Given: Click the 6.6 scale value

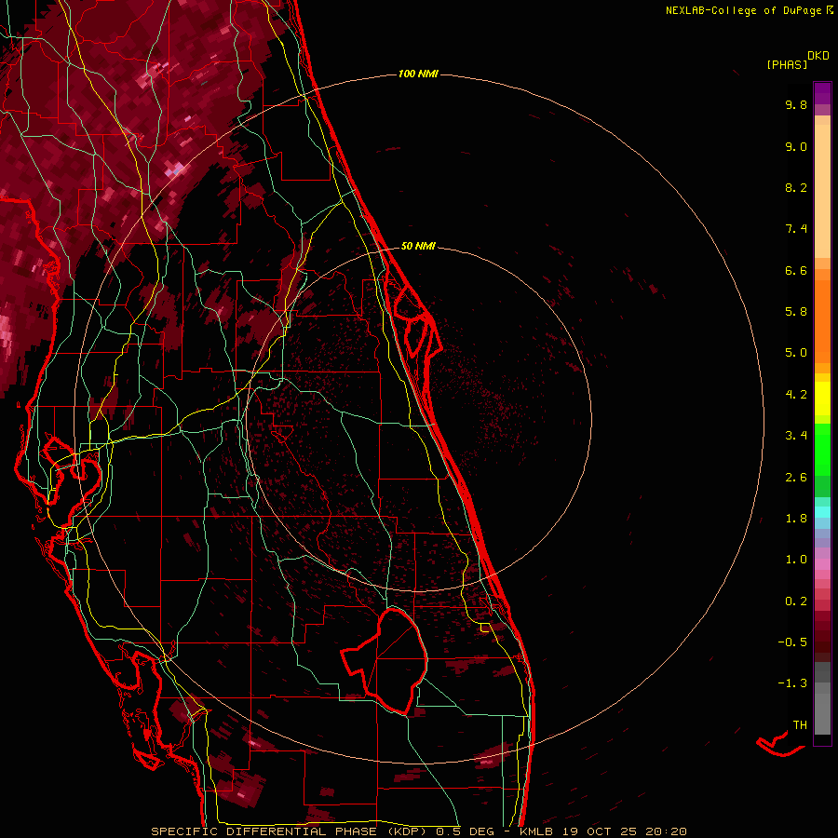Looking at the screenshot, I should point(796,270).
